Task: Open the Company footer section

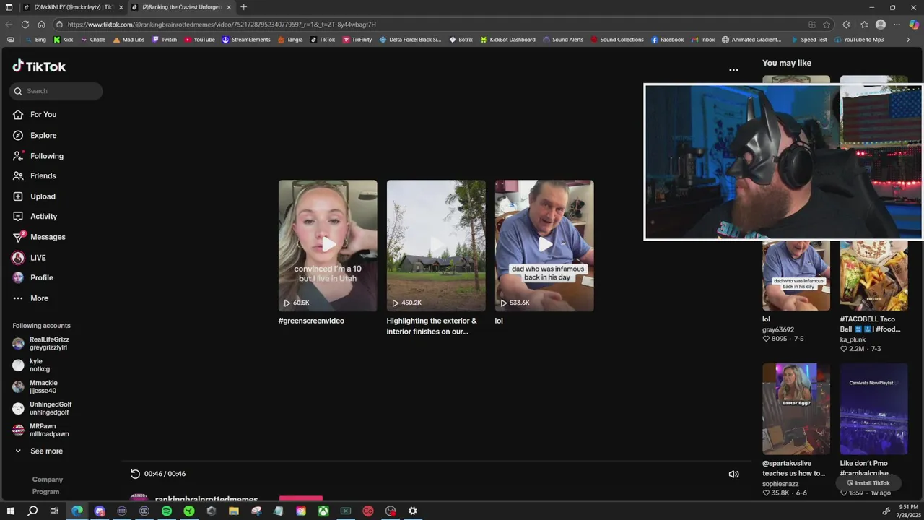Action: tap(48, 480)
